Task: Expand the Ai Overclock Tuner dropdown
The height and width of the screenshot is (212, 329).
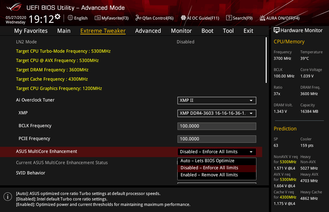Action: click(217, 101)
